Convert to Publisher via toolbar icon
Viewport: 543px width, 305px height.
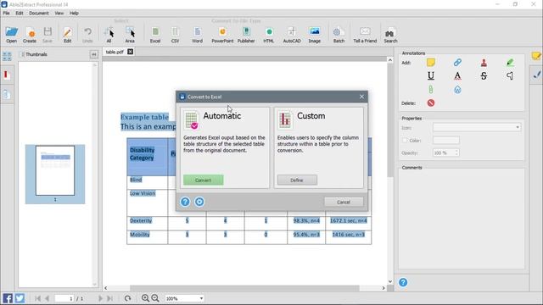tap(246, 35)
